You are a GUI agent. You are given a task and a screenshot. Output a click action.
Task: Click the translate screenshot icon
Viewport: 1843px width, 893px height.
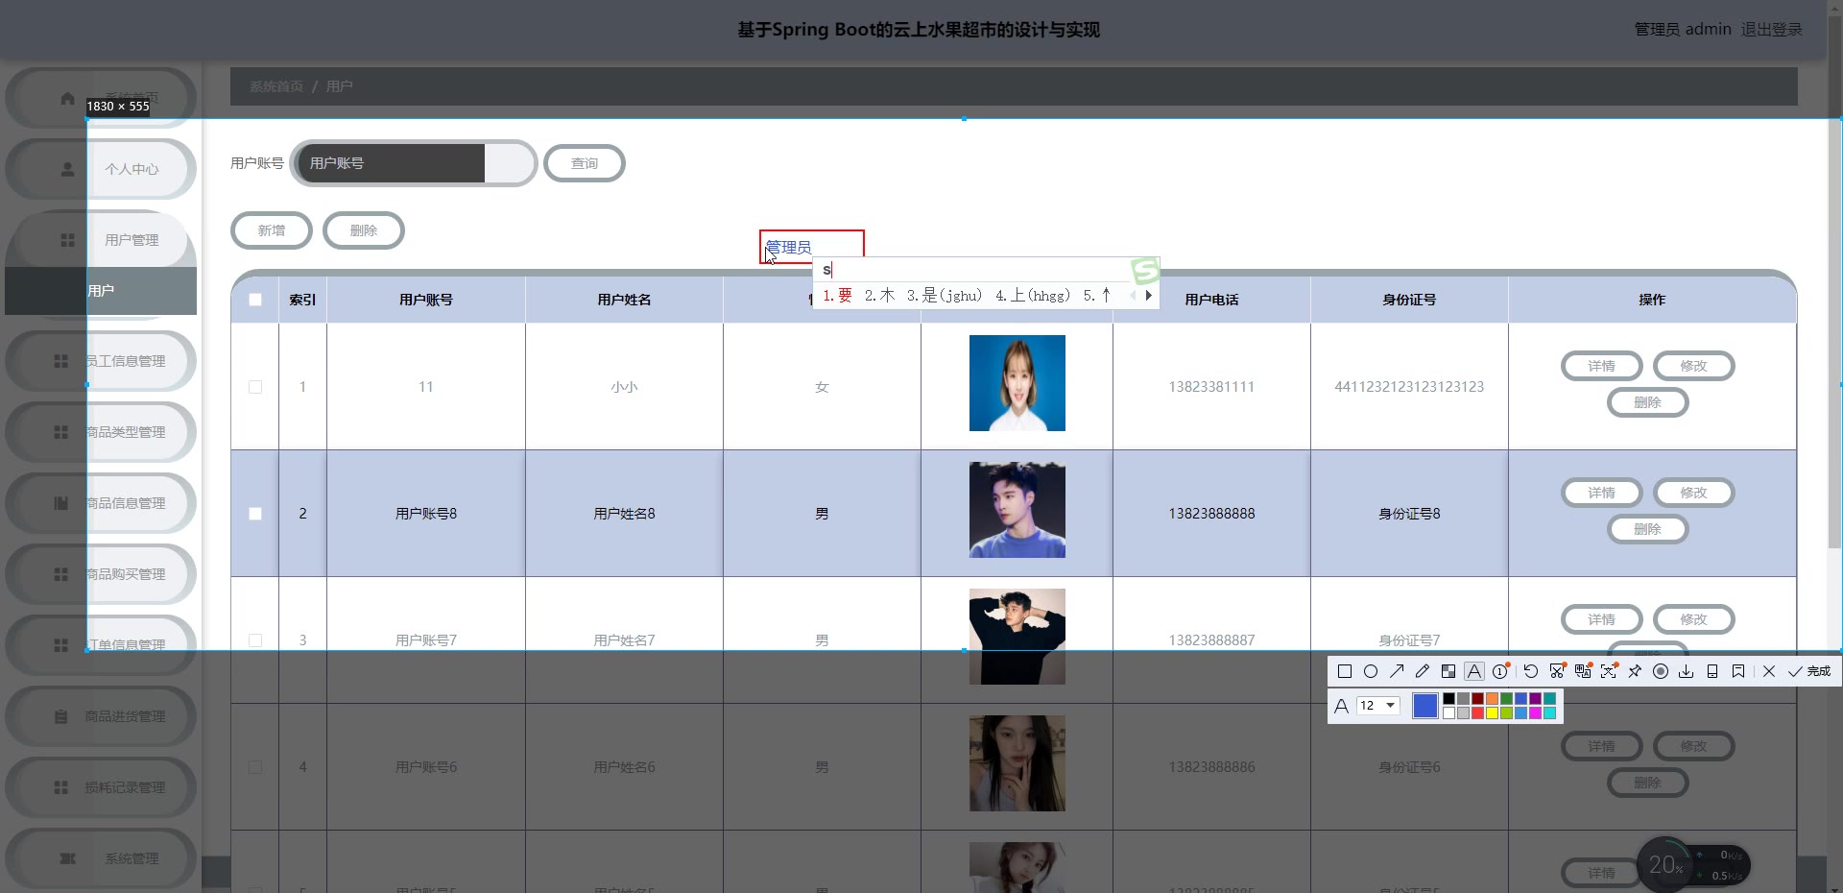(1583, 671)
